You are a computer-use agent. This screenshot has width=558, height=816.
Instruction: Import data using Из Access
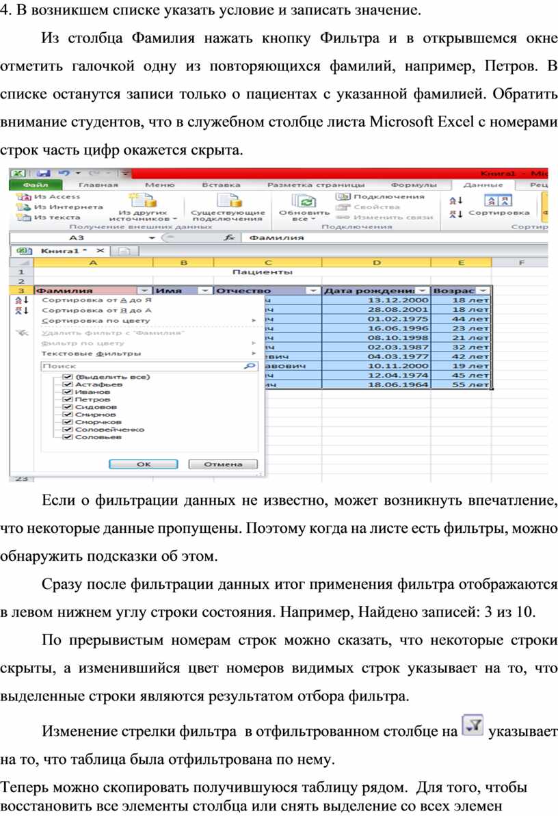coord(49,197)
